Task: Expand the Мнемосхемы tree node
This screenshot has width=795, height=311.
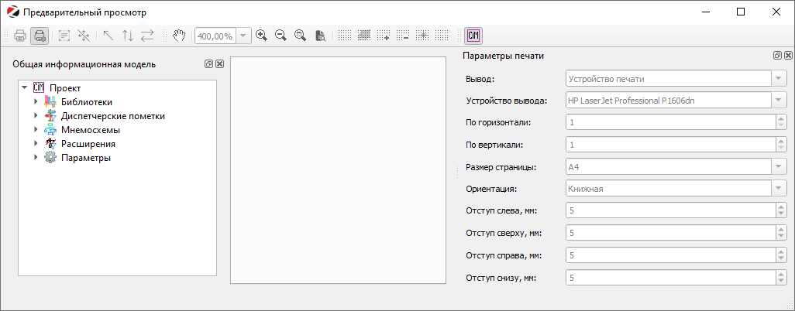Action: (36, 130)
